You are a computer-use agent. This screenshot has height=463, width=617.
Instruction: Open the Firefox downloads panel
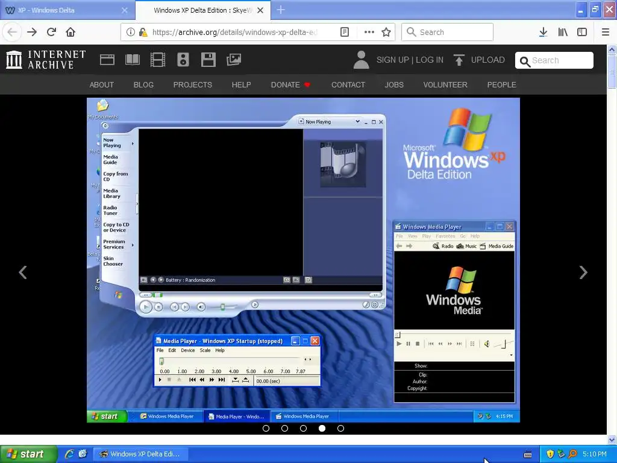[543, 33]
